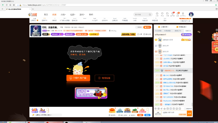218x123 pixels.
Task: Open the purple star challenge badge
Action: [x=57, y=34]
